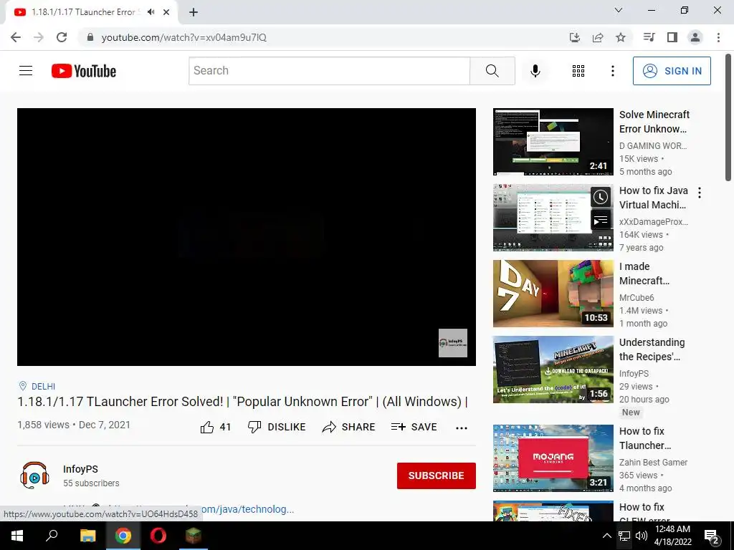Open the InfoyPS channel avatar

coord(34,476)
